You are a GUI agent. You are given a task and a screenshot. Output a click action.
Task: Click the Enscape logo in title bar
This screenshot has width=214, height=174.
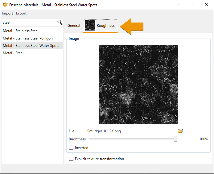tap(5, 5)
